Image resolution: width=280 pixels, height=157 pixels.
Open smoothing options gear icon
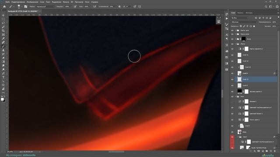pyautogui.click(x=119, y=7)
